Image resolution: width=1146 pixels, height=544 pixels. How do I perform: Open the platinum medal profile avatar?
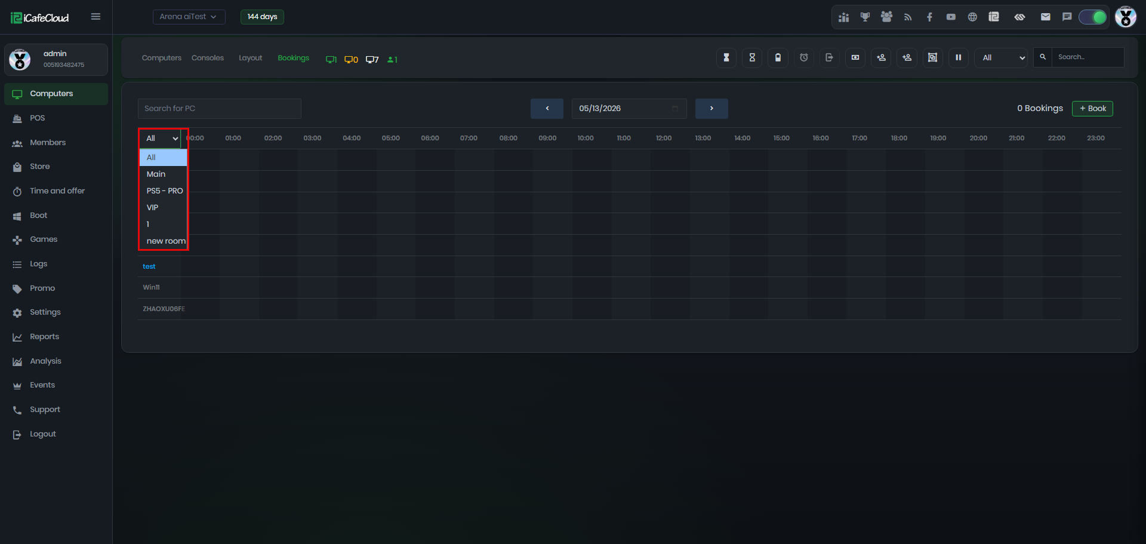[x=1126, y=17]
